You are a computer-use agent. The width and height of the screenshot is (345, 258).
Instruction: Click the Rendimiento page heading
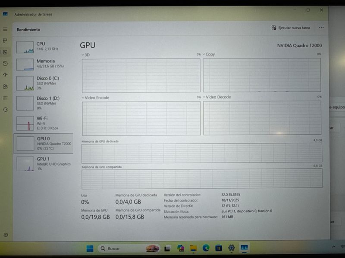click(28, 30)
